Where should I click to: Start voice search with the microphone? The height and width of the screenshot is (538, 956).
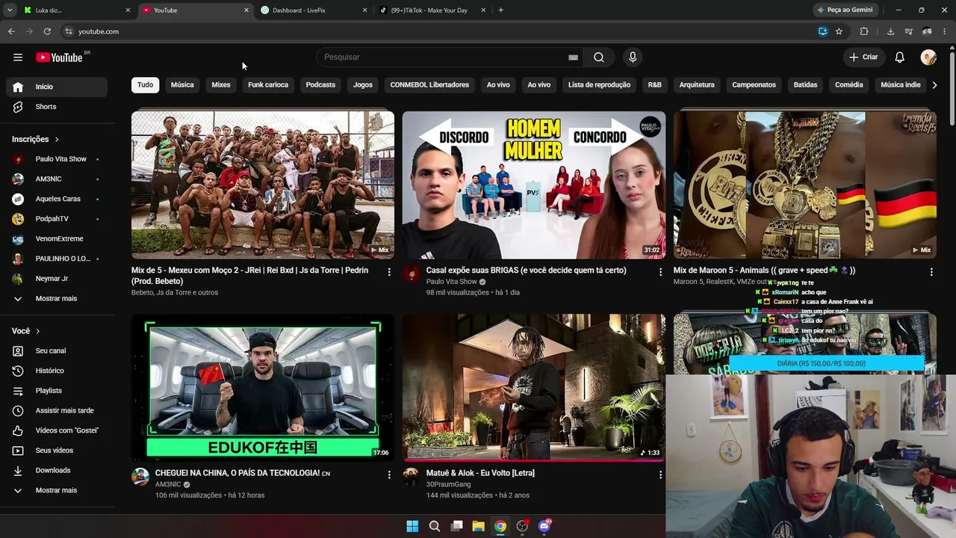(633, 58)
